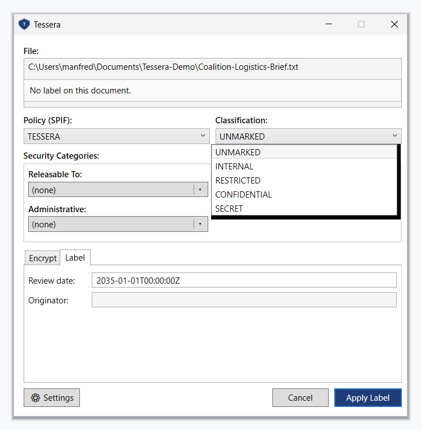Click the 'Administrative:' label
Image resolution: width=421 pixels, height=430 pixels.
[x=57, y=209]
